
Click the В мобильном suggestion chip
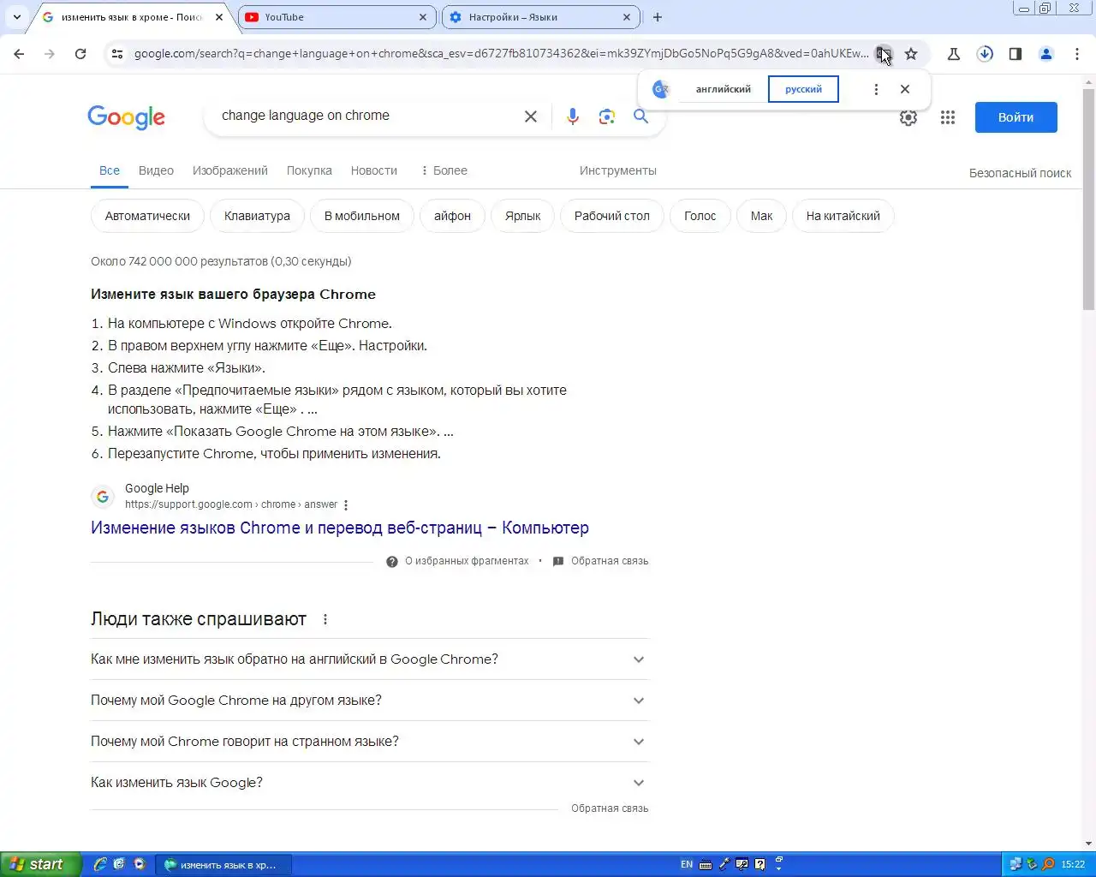coord(362,216)
